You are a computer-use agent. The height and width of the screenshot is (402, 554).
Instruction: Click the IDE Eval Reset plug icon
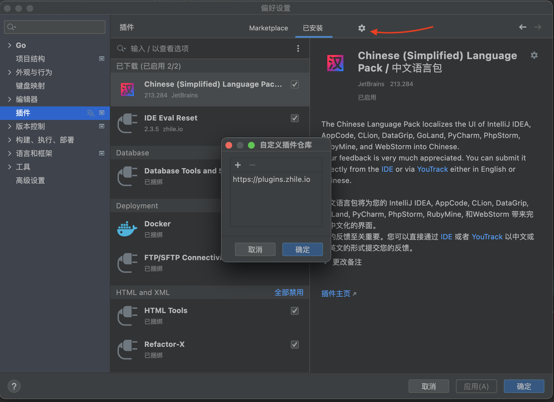(x=127, y=123)
